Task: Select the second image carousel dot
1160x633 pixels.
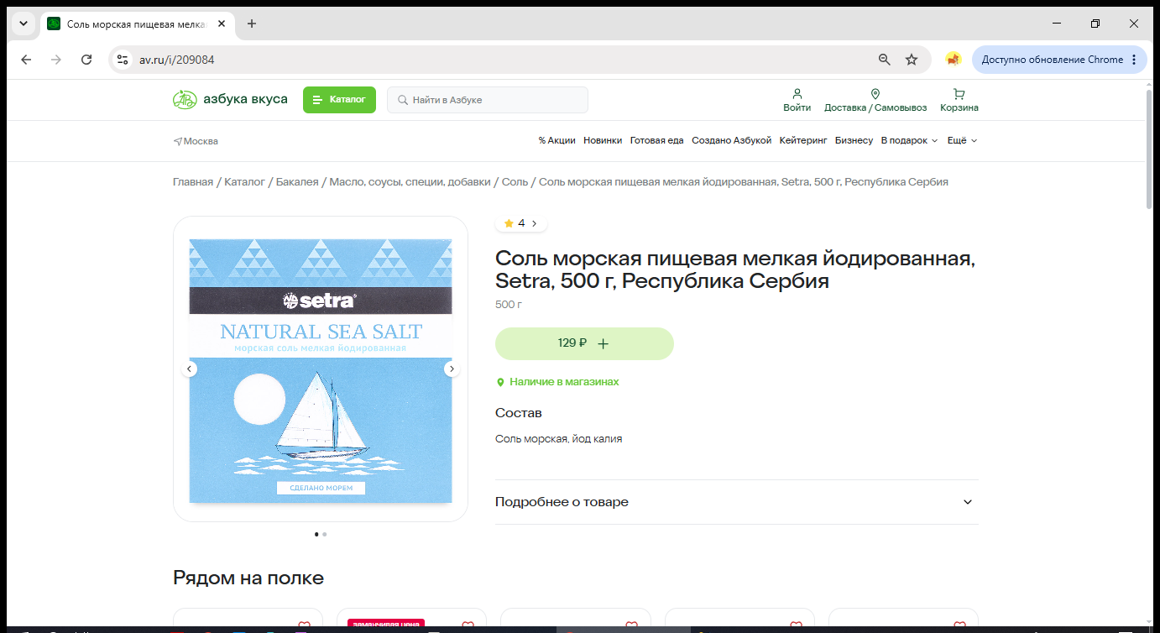Action: pos(325,534)
